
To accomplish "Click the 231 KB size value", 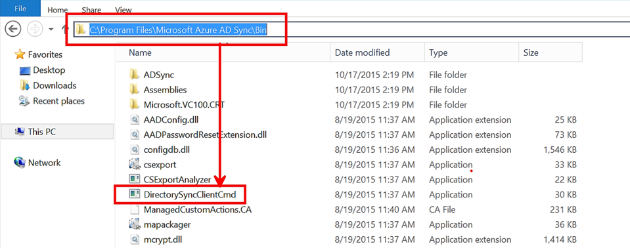I will click(x=563, y=209).
